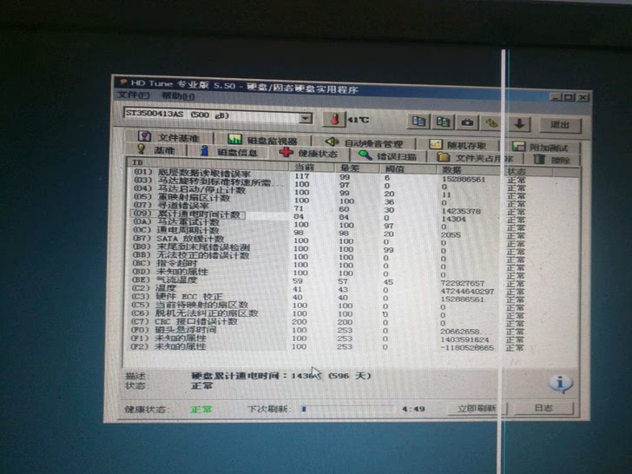Screen dimensions: 632x474
Task: Click the 当前 column header
Action: pos(312,167)
